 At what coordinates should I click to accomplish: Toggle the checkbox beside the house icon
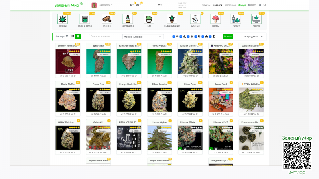203,37
